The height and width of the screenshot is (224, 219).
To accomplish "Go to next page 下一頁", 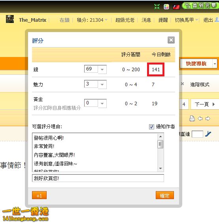I will (205, 104).
